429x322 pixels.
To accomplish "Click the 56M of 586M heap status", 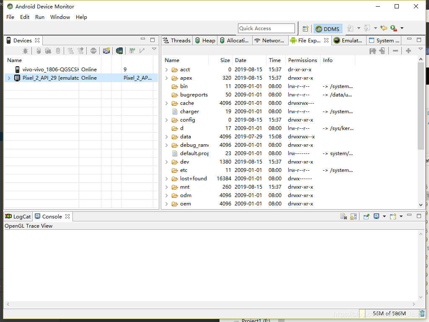I will (389, 314).
